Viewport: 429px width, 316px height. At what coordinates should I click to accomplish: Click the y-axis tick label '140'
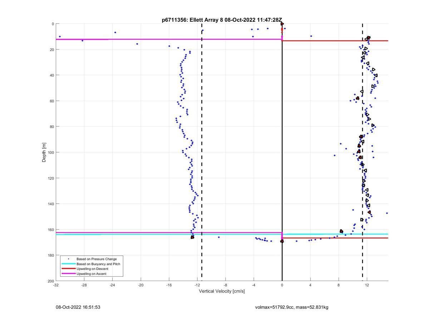point(51,204)
